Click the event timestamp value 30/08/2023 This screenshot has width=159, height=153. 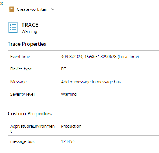click(x=100, y=57)
